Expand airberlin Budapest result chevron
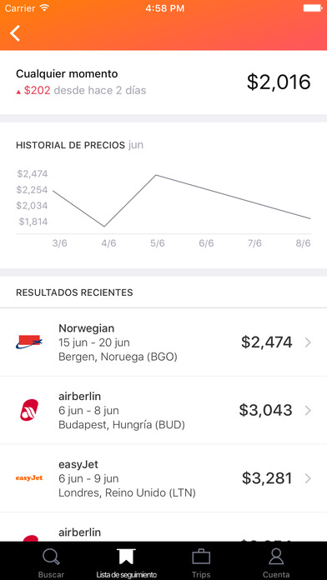 coord(308,410)
